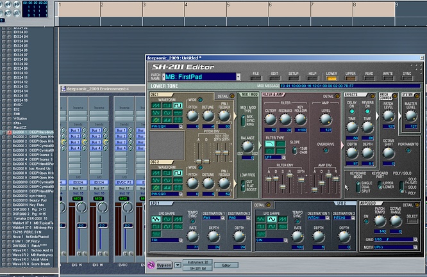
Task: Toggle the OVERDRIVE LED button
Action: pyautogui.click(x=326, y=150)
